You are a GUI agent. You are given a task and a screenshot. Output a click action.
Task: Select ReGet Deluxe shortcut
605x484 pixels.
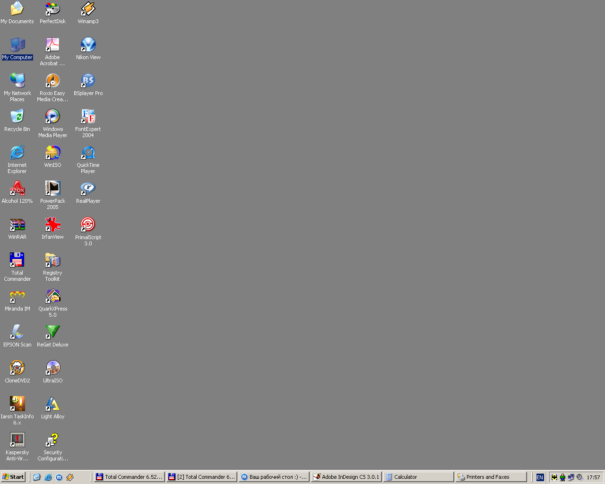click(52, 336)
